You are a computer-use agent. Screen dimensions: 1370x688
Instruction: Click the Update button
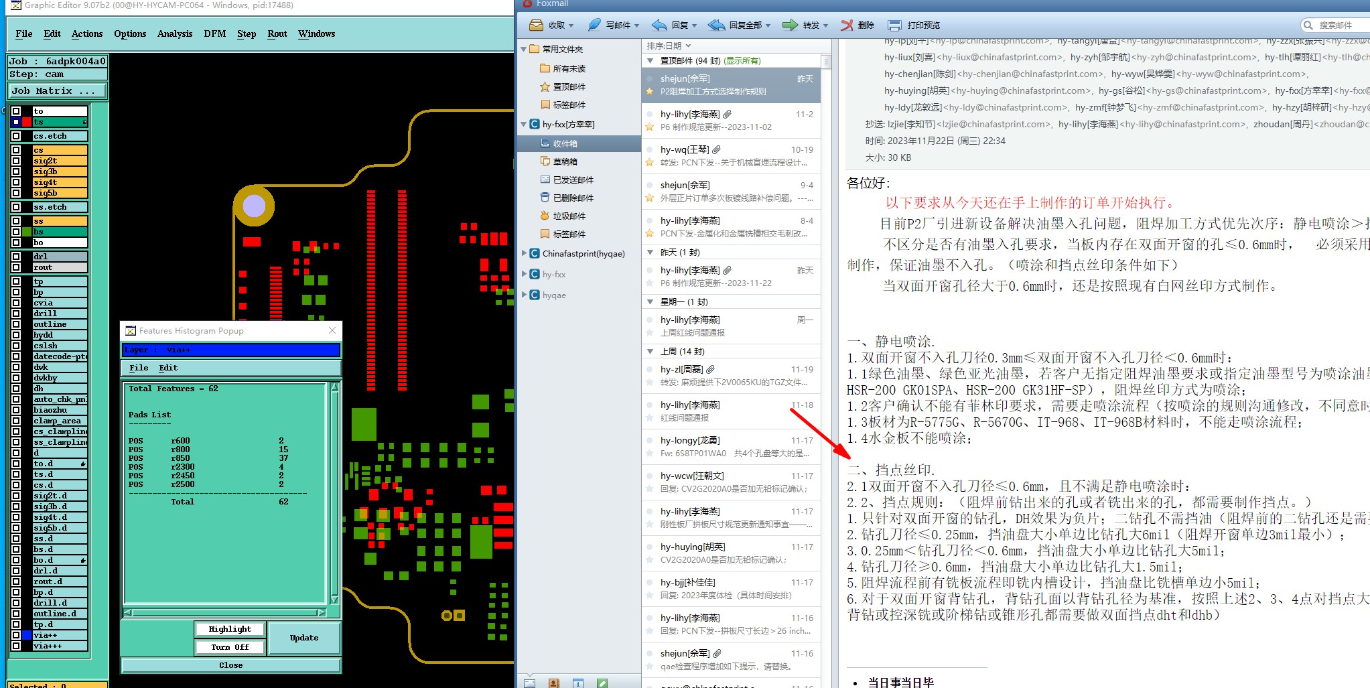pos(304,638)
